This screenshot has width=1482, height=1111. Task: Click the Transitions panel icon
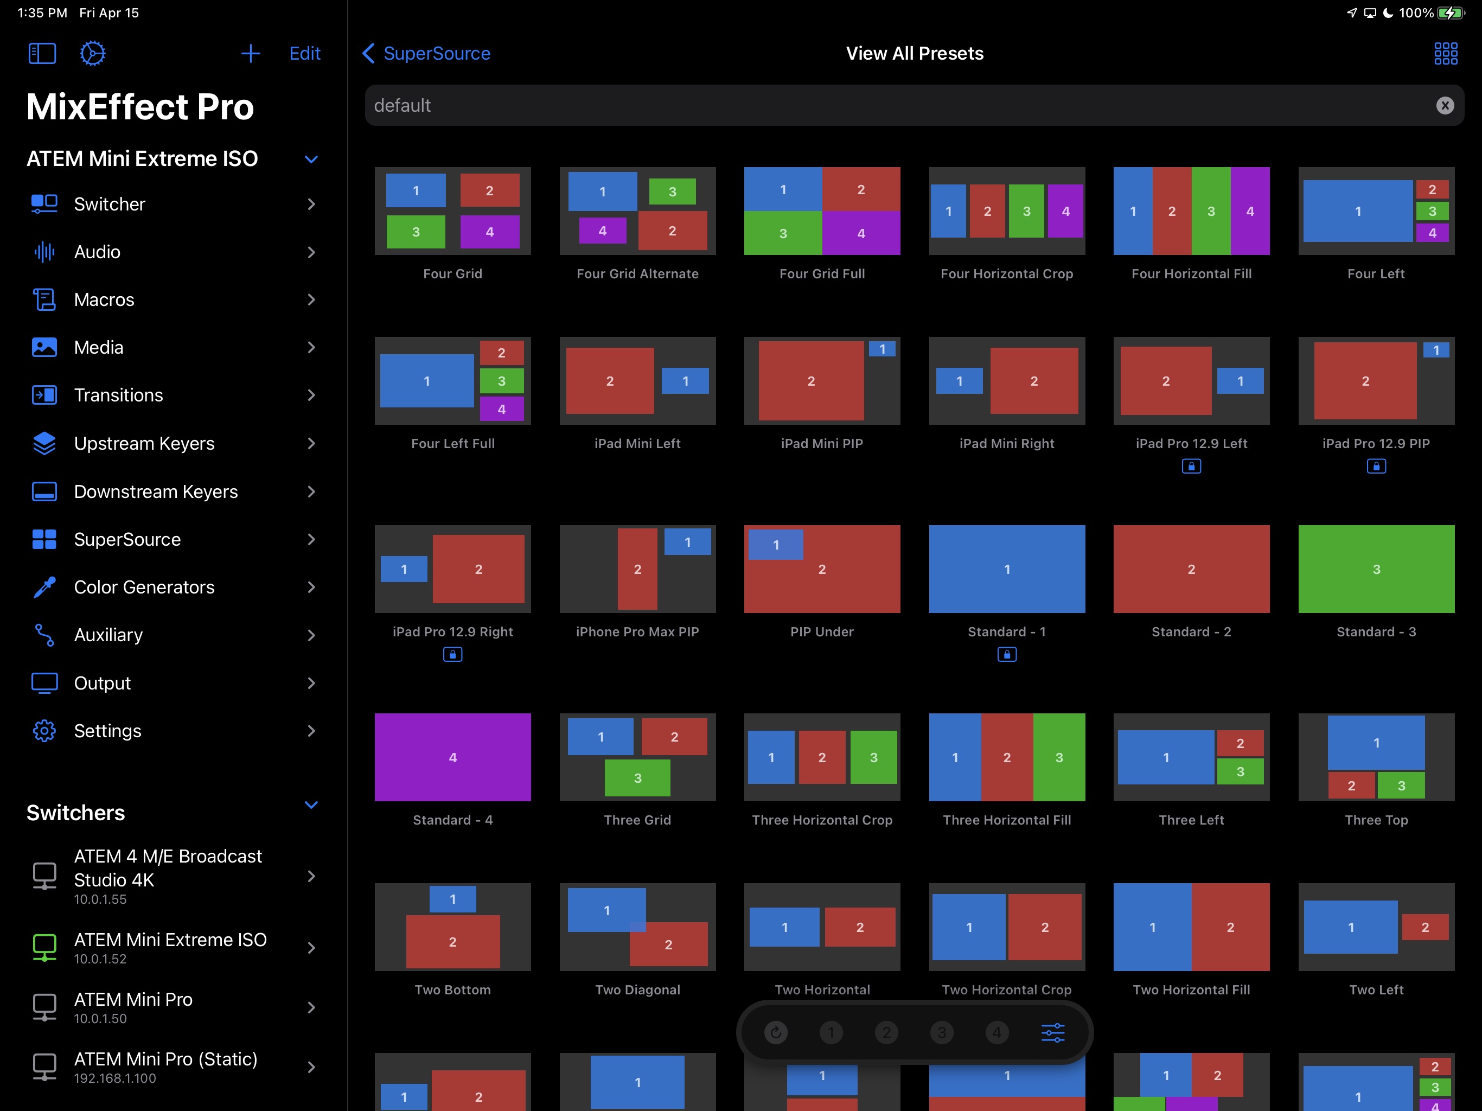[x=42, y=394]
